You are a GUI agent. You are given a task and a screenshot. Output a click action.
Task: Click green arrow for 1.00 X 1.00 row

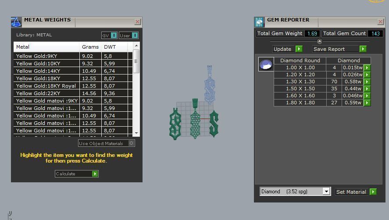point(367,67)
